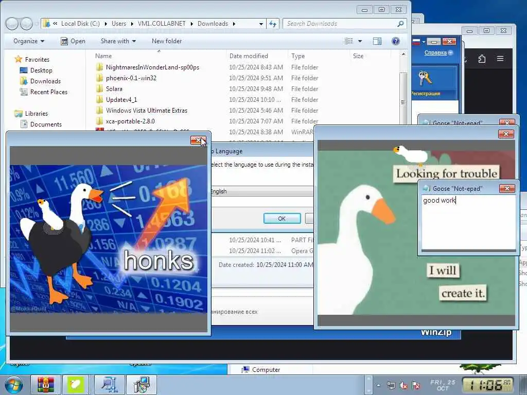Click the muted volume tray icon
Image resolution: width=527 pixels, height=395 pixels.
coord(403,386)
